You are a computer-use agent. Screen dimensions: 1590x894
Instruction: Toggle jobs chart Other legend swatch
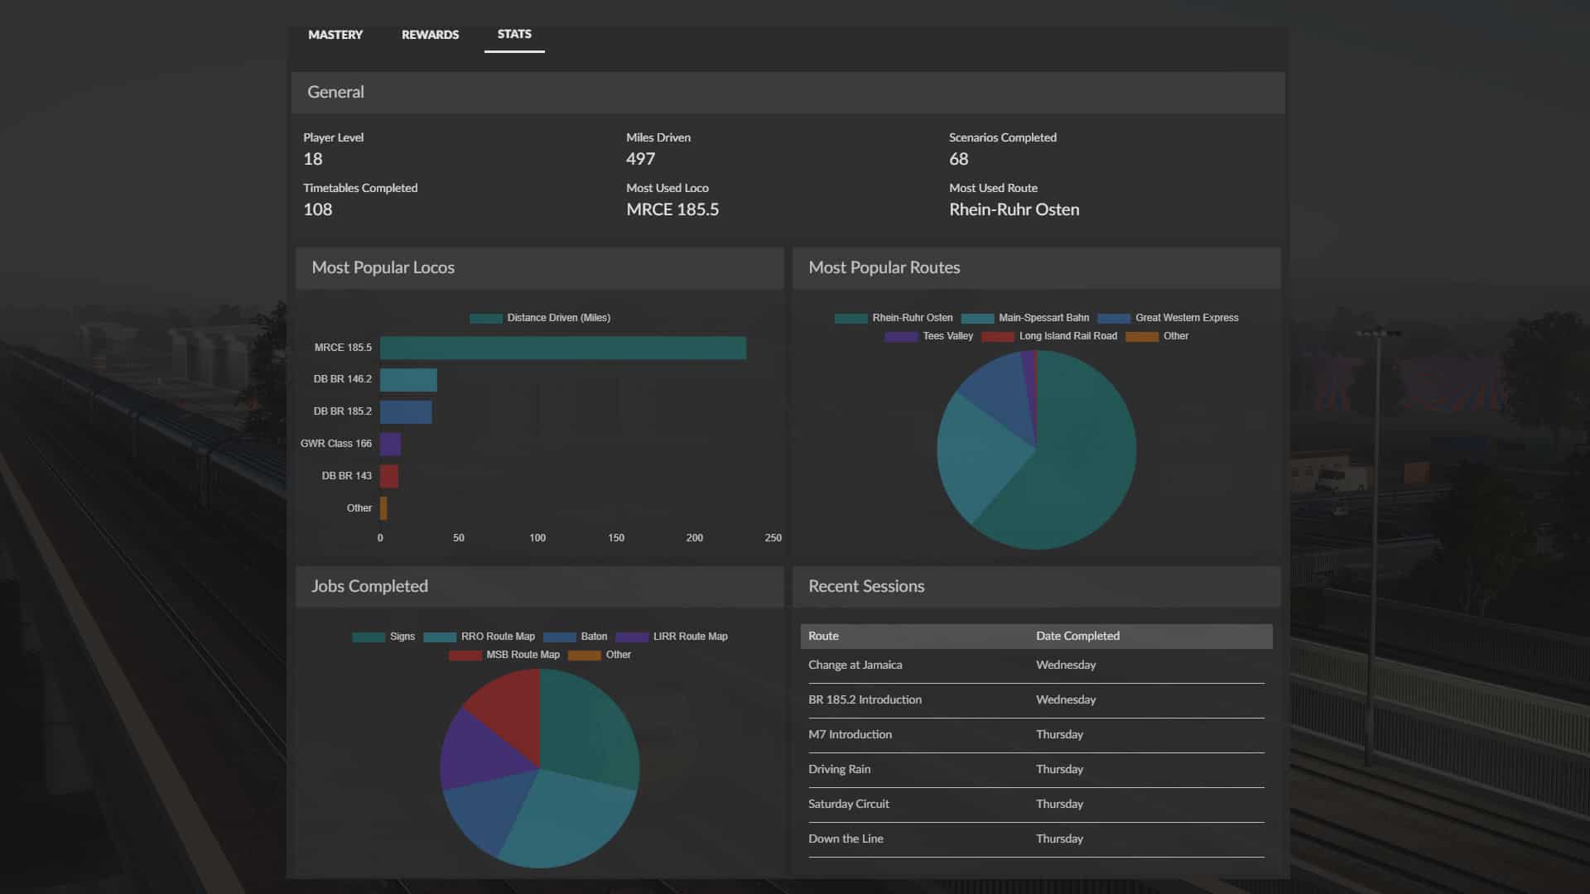585,655
